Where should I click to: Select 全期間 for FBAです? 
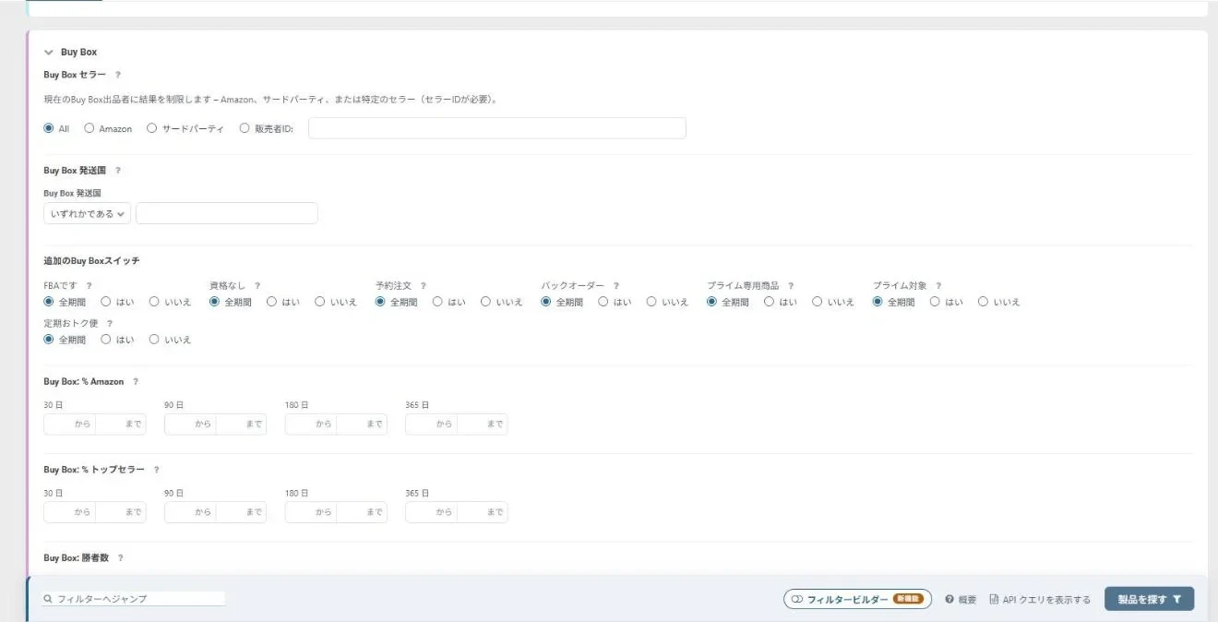(49, 302)
